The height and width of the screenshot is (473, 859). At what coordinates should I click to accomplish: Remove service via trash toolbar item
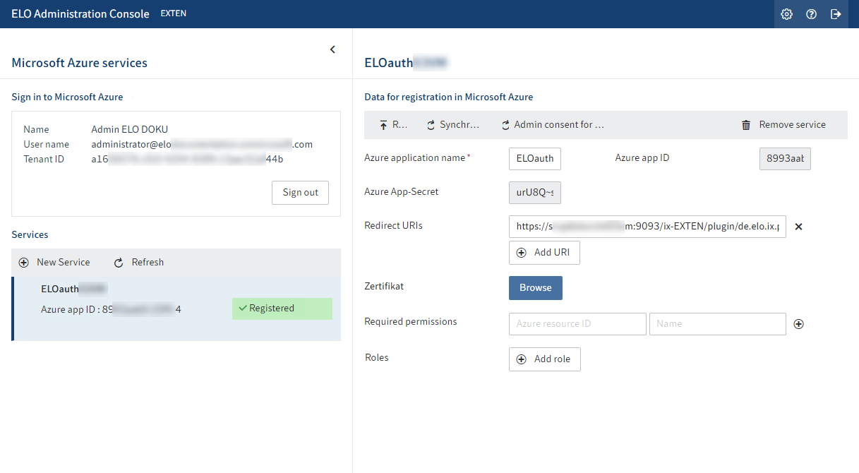click(783, 125)
